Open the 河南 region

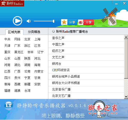7,65
